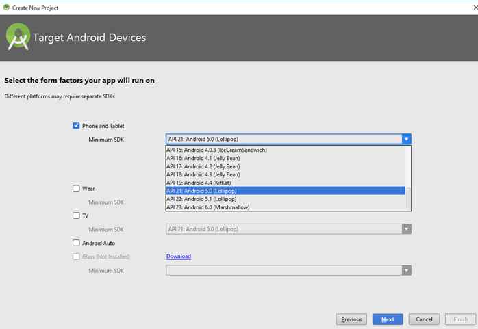Click the Download link for Glass

178,256
